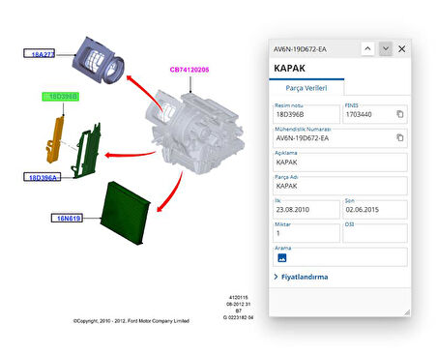Click the 16N619 part label
This screenshot has height=355, width=437.
[x=67, y=218]
